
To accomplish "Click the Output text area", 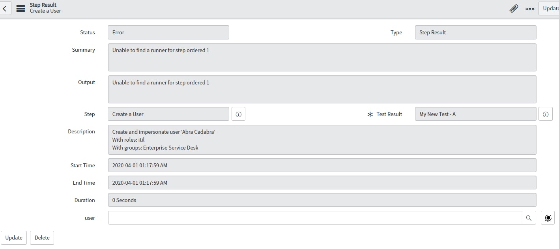I will pos(322,90).
